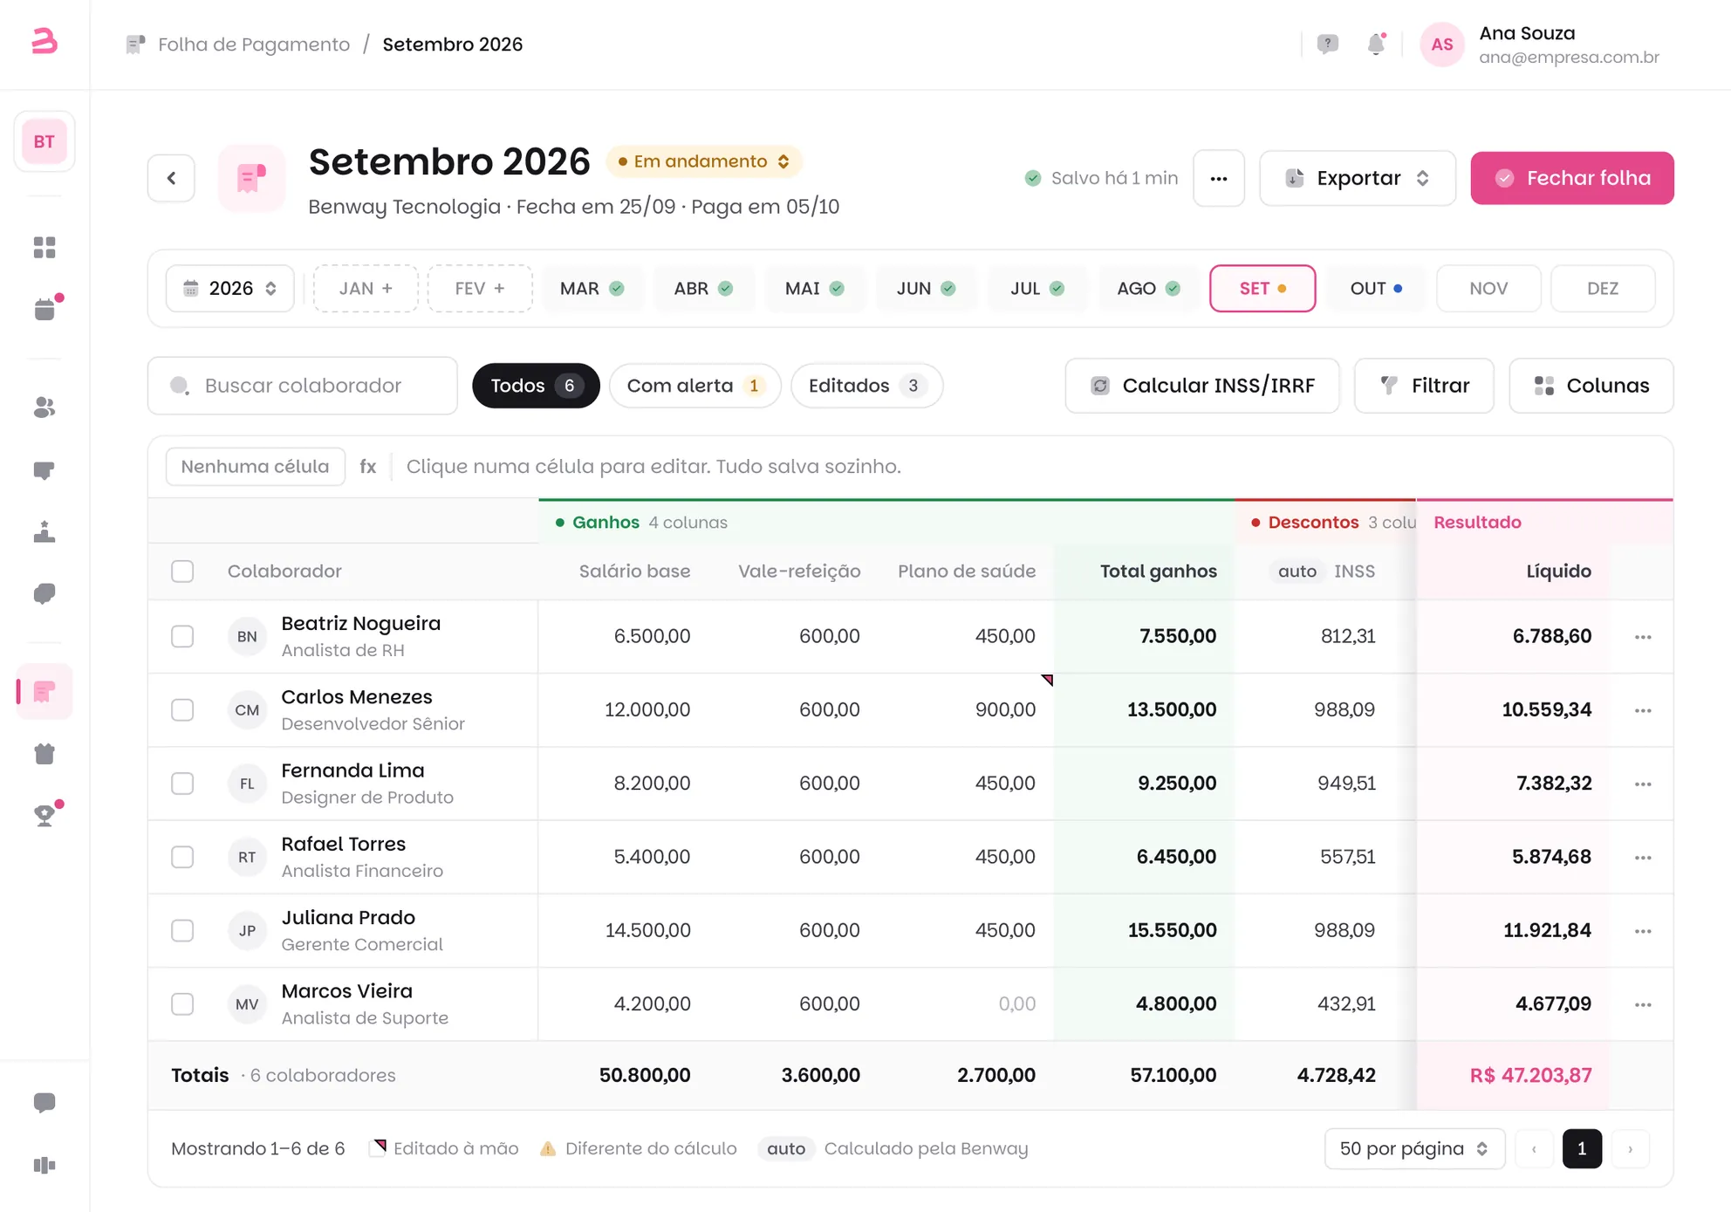Click the BT company avatar in sidebar
1731x1212 pixels.
point(44,141)
